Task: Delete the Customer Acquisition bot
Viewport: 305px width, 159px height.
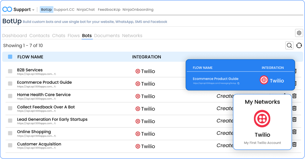Action: pos(295,144)
